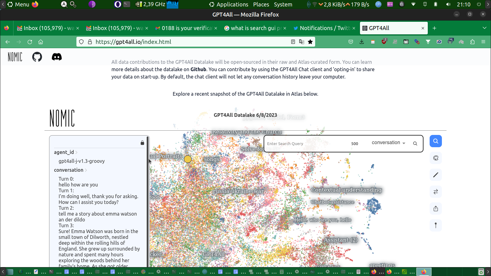Open a new tab with the plus button
The width and height of the screenshot is (491, 276).
tap(435, 28)
